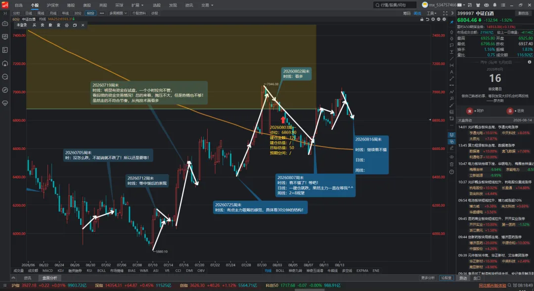
Task: Select the BOLL overlay next to 均线
Action: coord(280,271)
